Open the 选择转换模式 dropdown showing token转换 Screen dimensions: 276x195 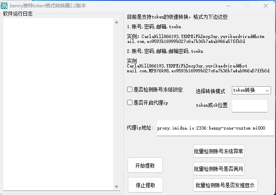251,90
